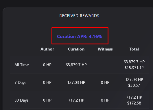Click All Time total 63,879.7 HP value

point(134,62)
